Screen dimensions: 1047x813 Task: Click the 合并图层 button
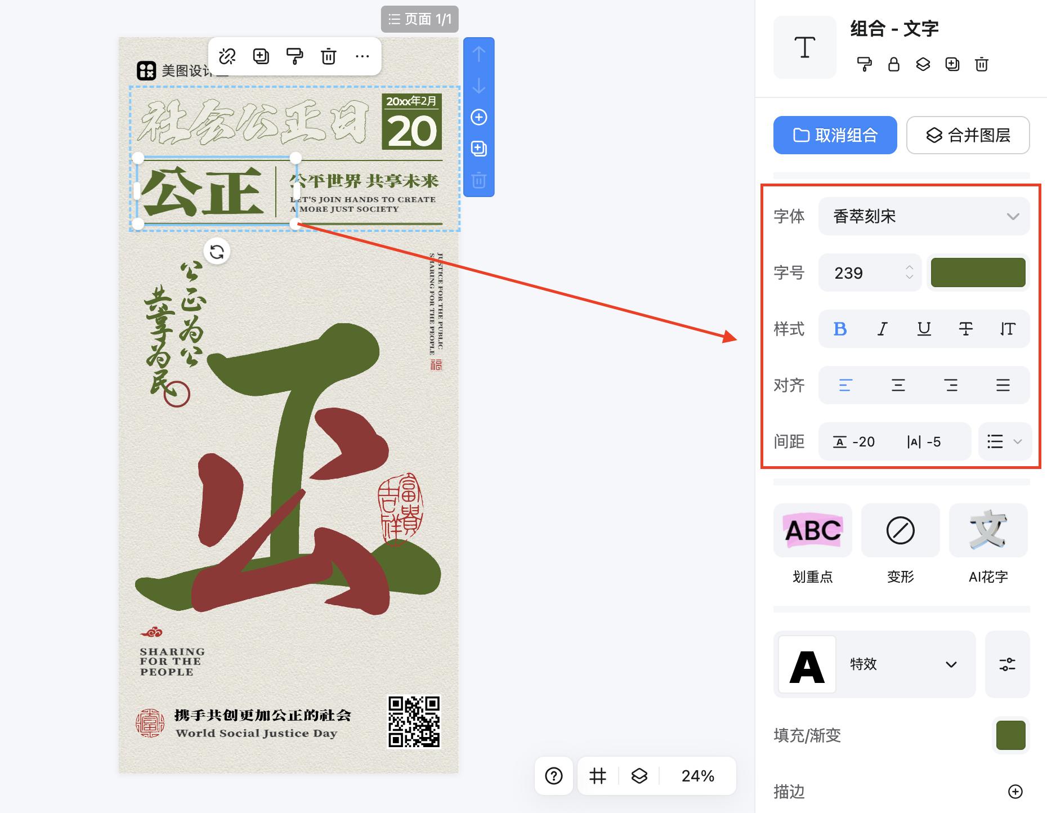968,135
